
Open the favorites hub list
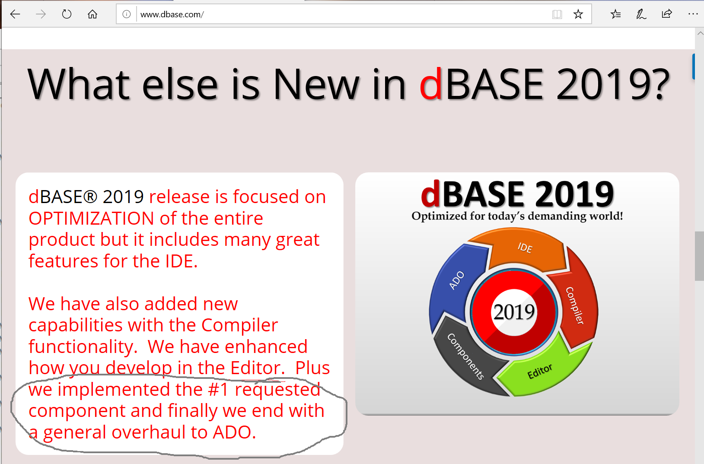click(616, 14)
